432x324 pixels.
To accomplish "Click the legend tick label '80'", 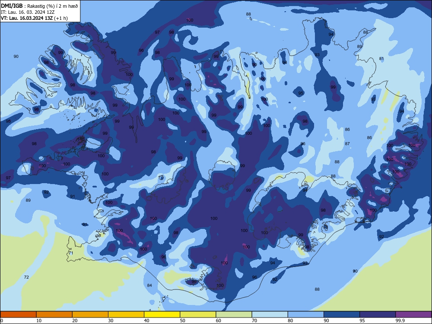I will pos(290,321).
